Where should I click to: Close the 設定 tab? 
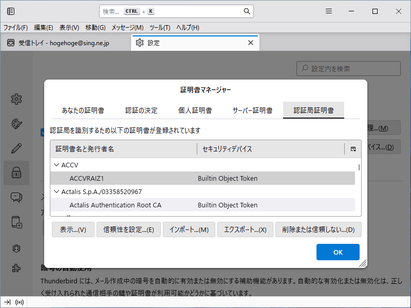point(251,43)
